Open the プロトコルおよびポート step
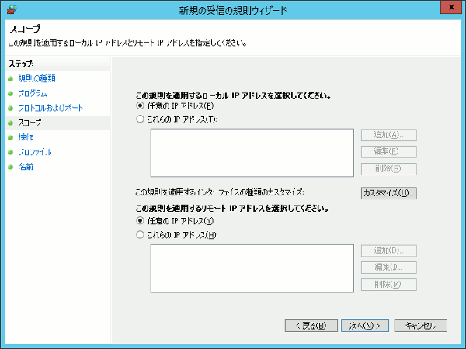 click(x=50, y=108)
